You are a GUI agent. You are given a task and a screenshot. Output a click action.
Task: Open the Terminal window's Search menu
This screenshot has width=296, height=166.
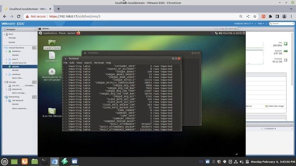88,63
